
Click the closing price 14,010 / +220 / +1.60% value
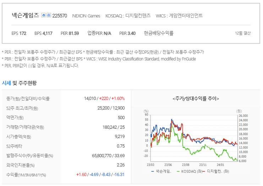(104, 99)
